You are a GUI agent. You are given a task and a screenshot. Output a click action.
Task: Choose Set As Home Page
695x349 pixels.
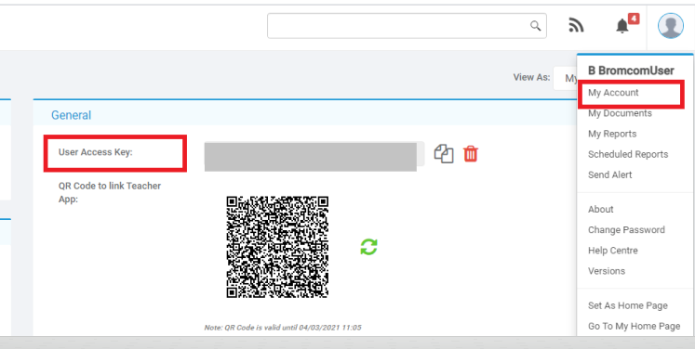(628, 305)
